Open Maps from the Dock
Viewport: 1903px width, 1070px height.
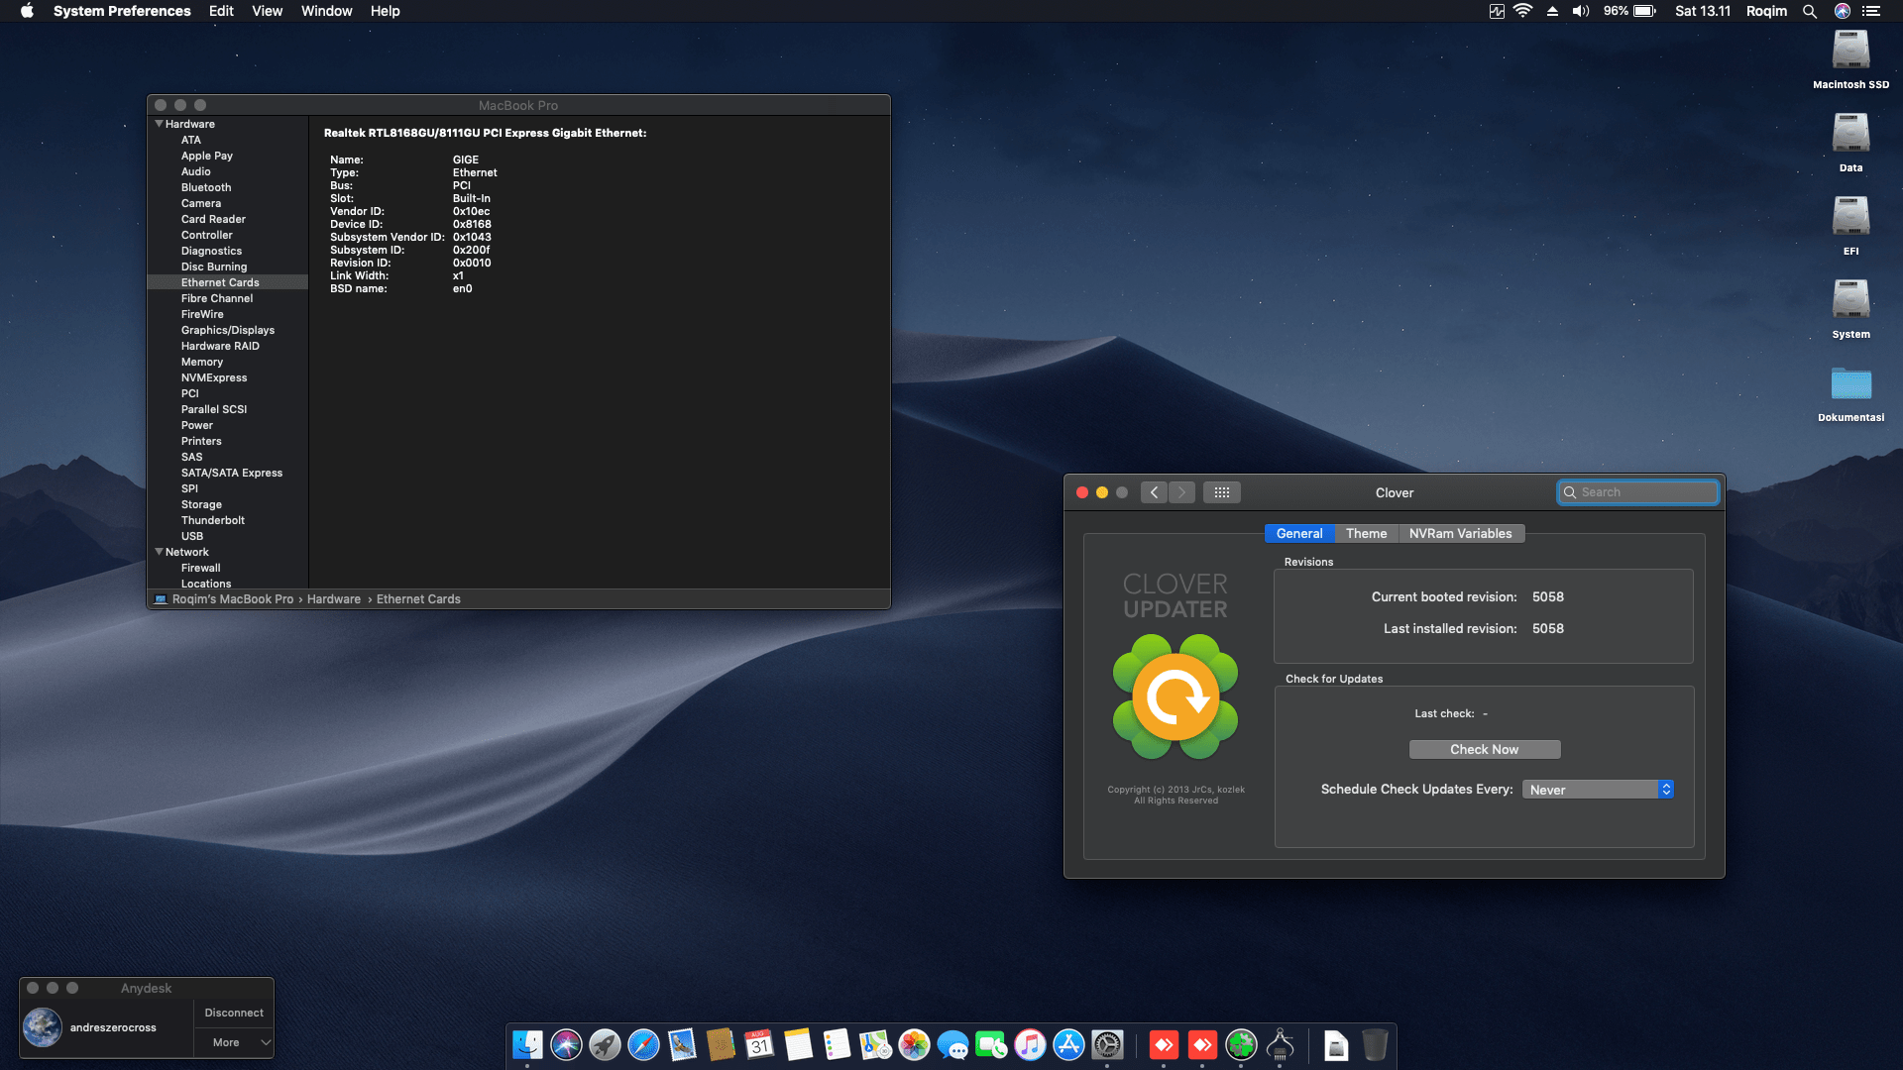click(x=875, y=1044)
